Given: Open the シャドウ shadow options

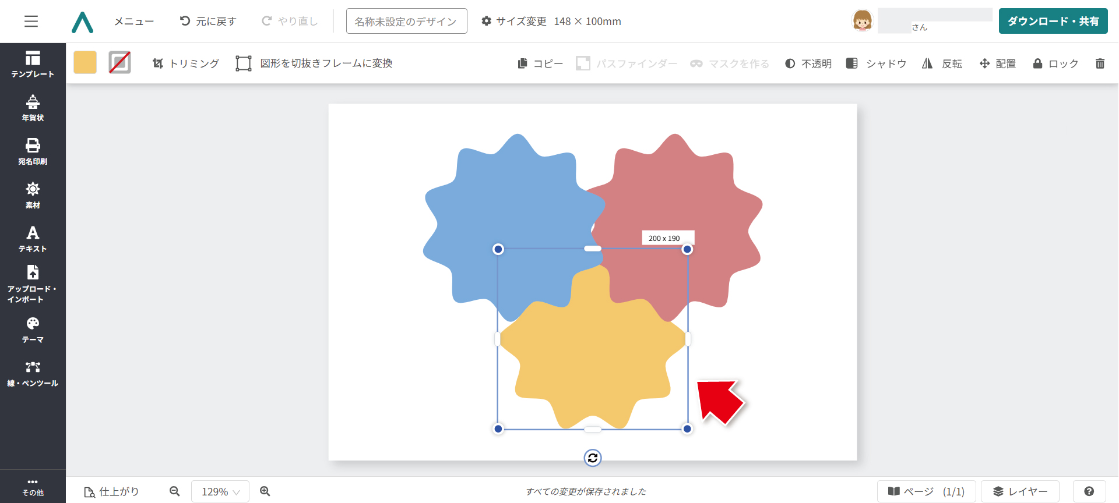Looking at the screenshot, I should (877, 63).
